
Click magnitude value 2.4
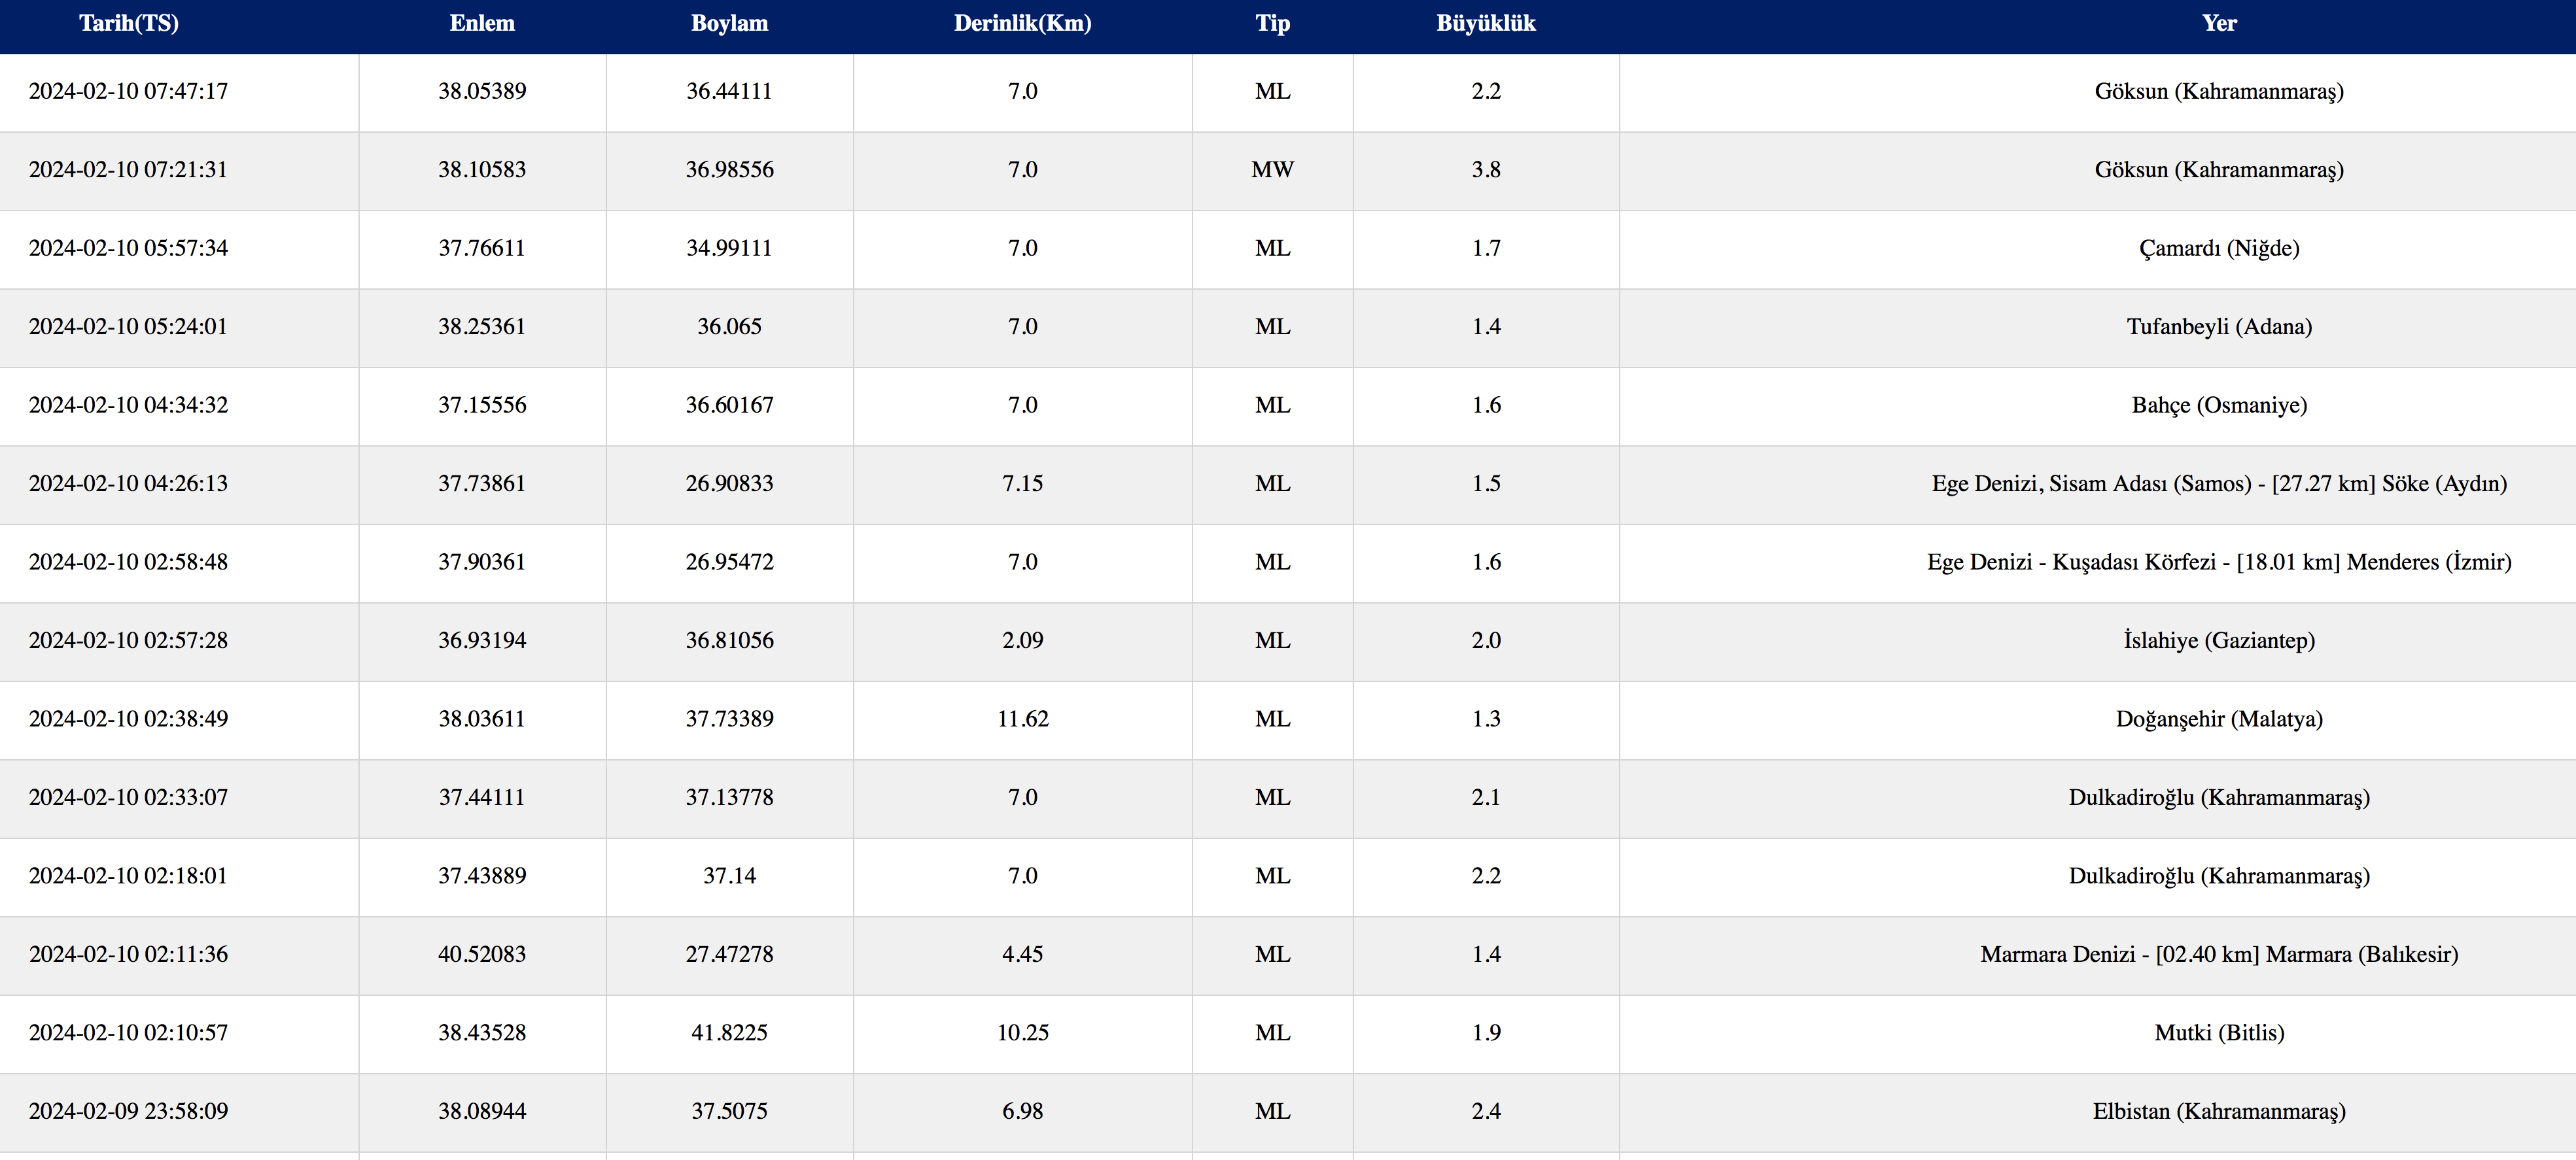(1486, 1112)
